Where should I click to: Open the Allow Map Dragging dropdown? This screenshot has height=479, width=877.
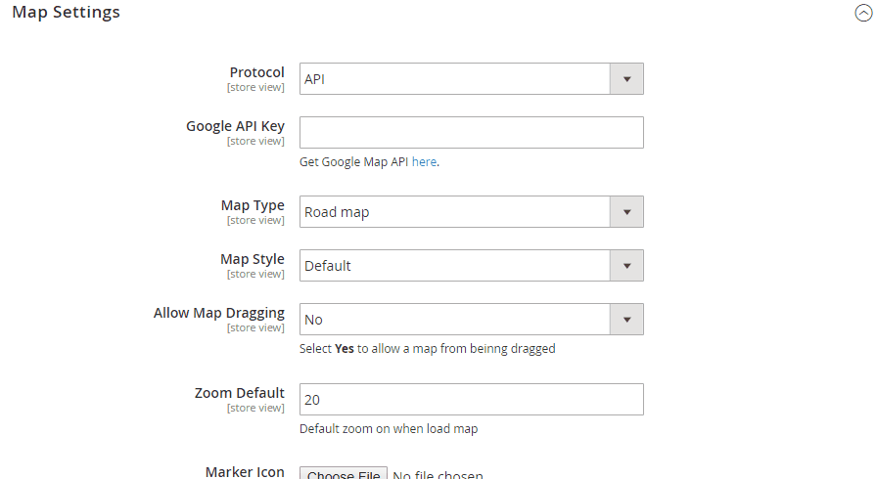[x=455, y=320]
